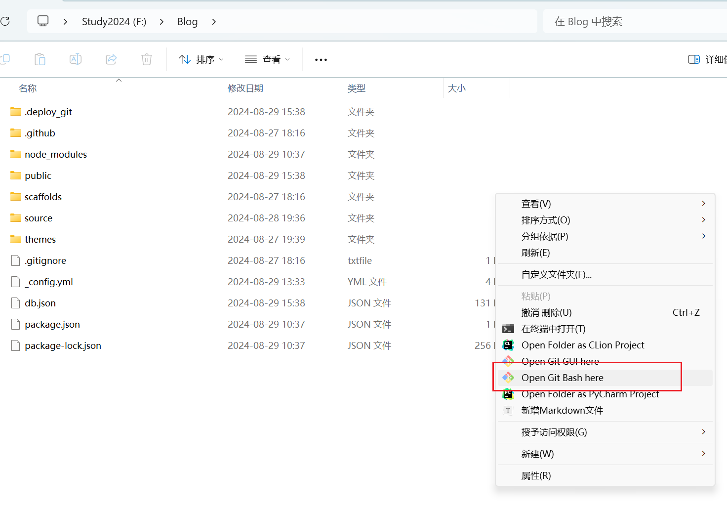Expand the 分组依据(P) submenu
The height and width of the screenshot is (511, 727).
[x=605, y=236]
